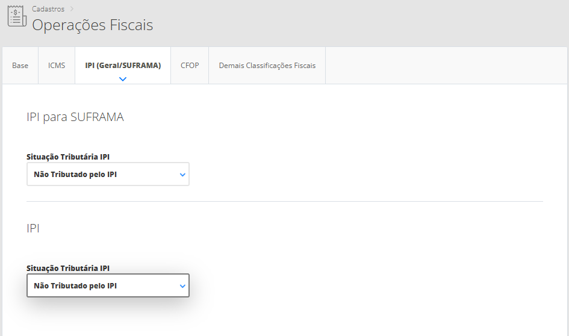Image resolution: width=569 pixels, height=336 pixels.
Task: Click the blue chevron below the IPI tab
Action: coord(123,79)
